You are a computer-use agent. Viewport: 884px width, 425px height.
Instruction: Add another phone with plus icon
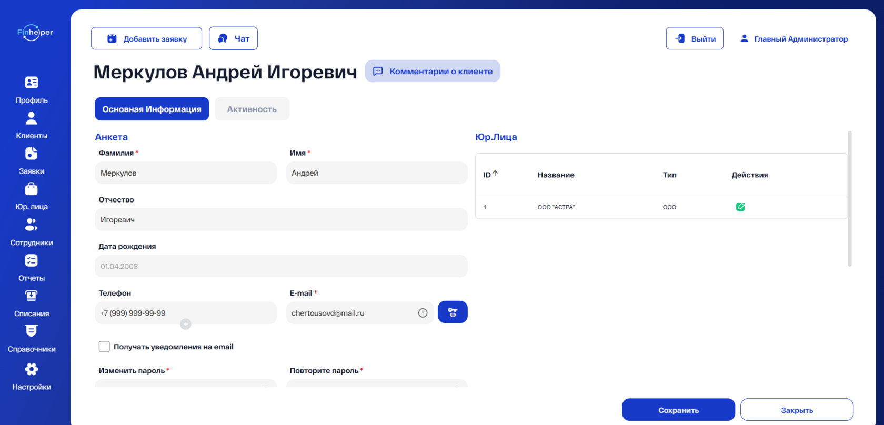coord(186,324)
